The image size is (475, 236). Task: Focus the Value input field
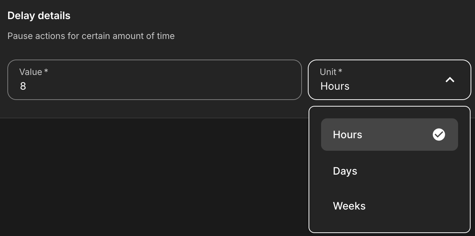(x=154, y=80)
